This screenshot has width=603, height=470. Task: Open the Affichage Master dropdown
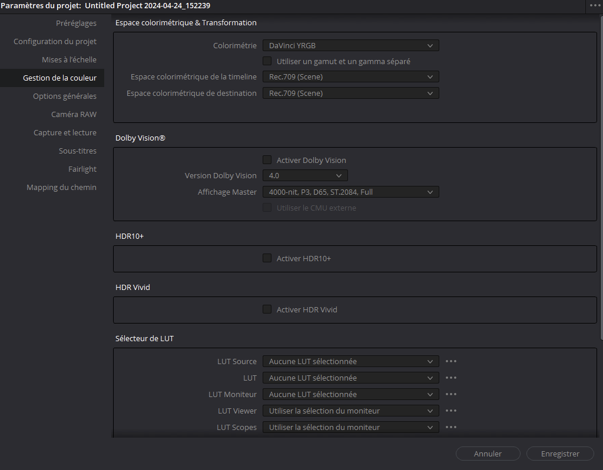click(351, 192)
